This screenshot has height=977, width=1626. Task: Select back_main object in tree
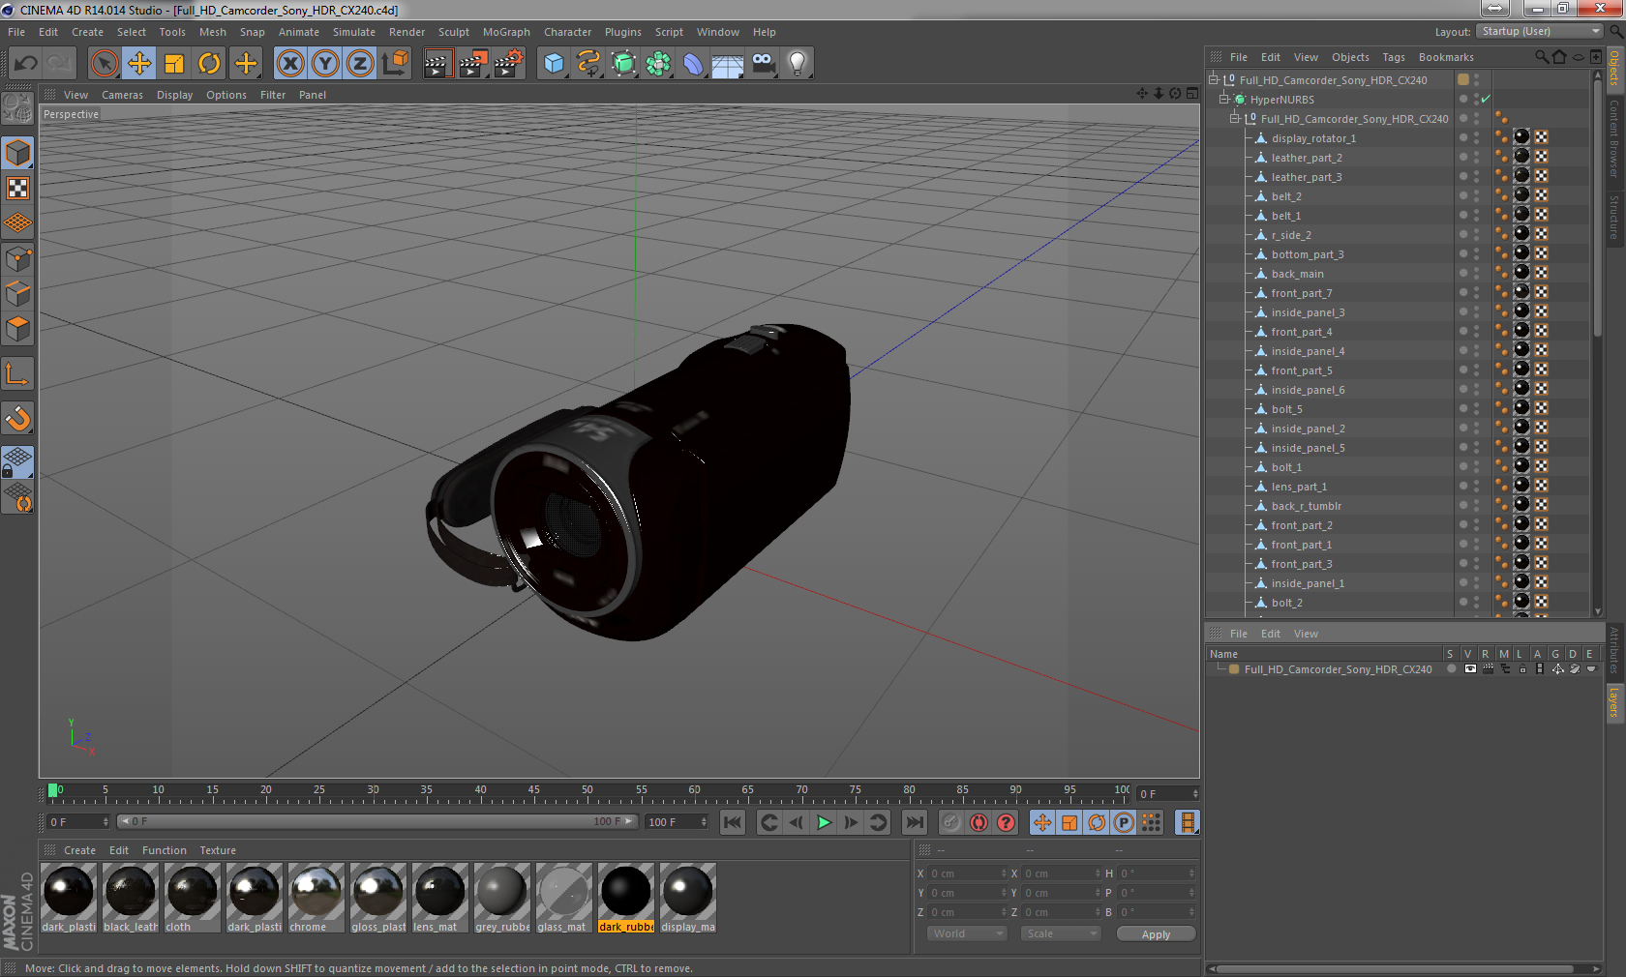(x=1297, y=274)
